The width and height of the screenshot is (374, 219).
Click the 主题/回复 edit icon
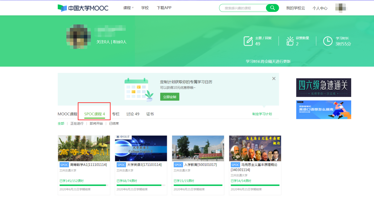click(248, 41)
